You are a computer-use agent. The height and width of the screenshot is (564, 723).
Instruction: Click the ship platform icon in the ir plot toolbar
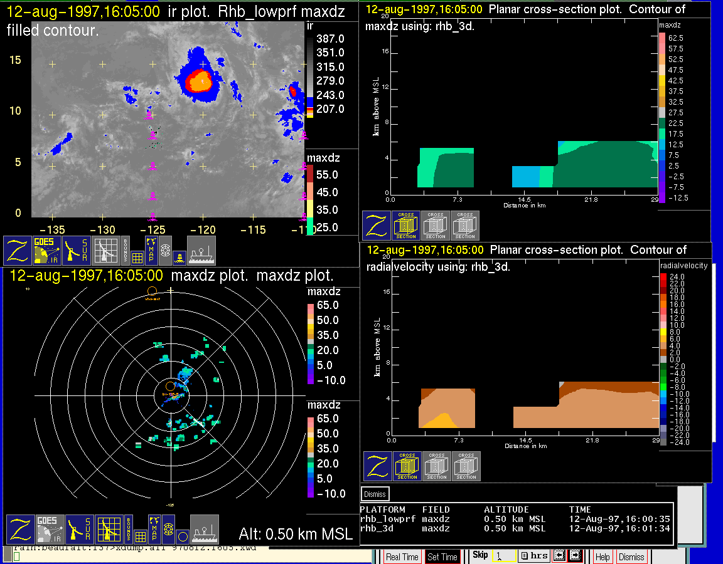click(201, 250)
